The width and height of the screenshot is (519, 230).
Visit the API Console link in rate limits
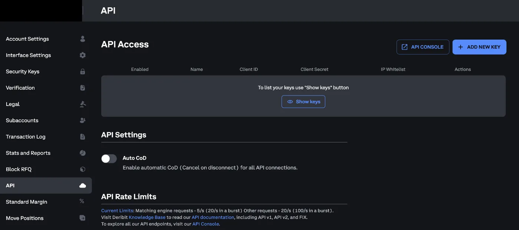(x=206, y=224)
